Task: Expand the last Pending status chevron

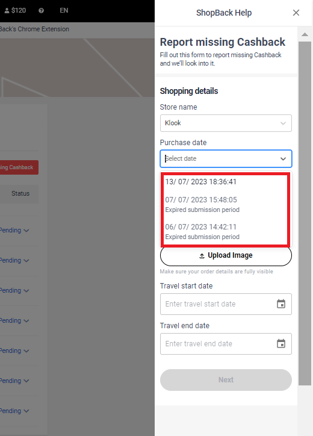Action: point(26,411)
